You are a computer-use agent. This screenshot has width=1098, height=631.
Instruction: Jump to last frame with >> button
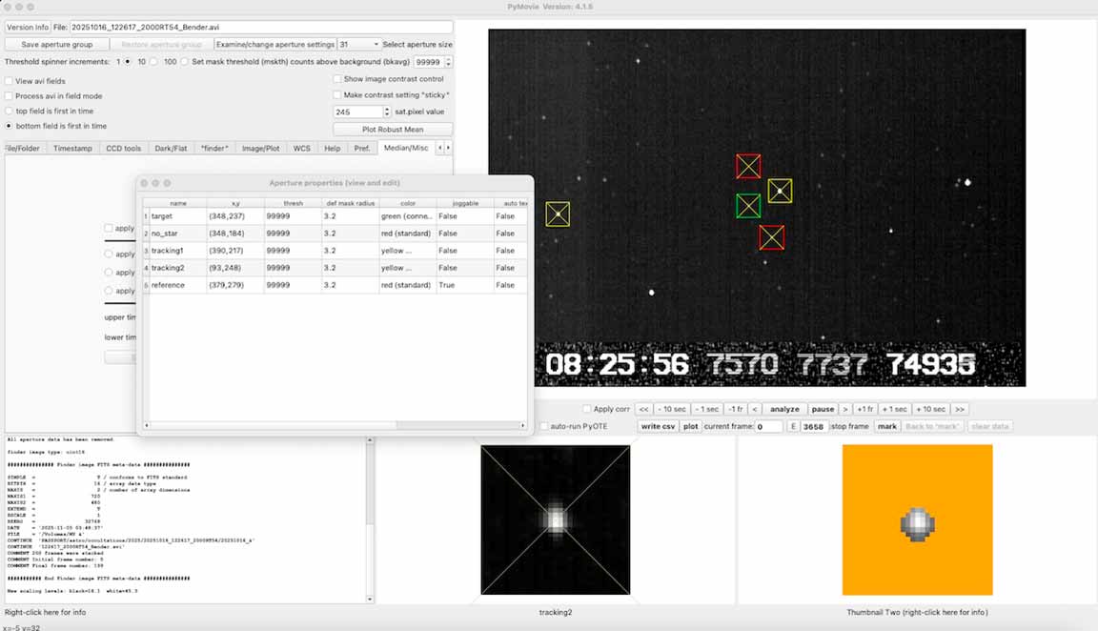pos(960,409)
